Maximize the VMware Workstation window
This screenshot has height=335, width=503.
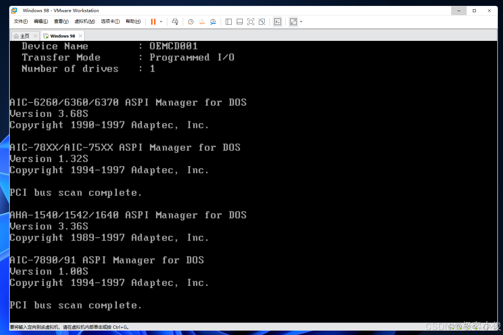[x=474, y=11]
